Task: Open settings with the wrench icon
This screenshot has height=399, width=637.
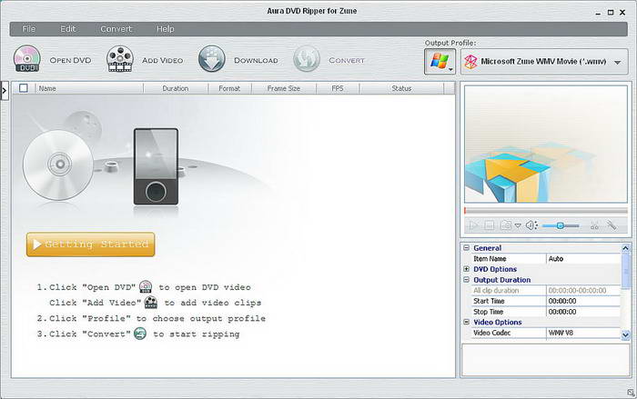Action: point(612,224)
